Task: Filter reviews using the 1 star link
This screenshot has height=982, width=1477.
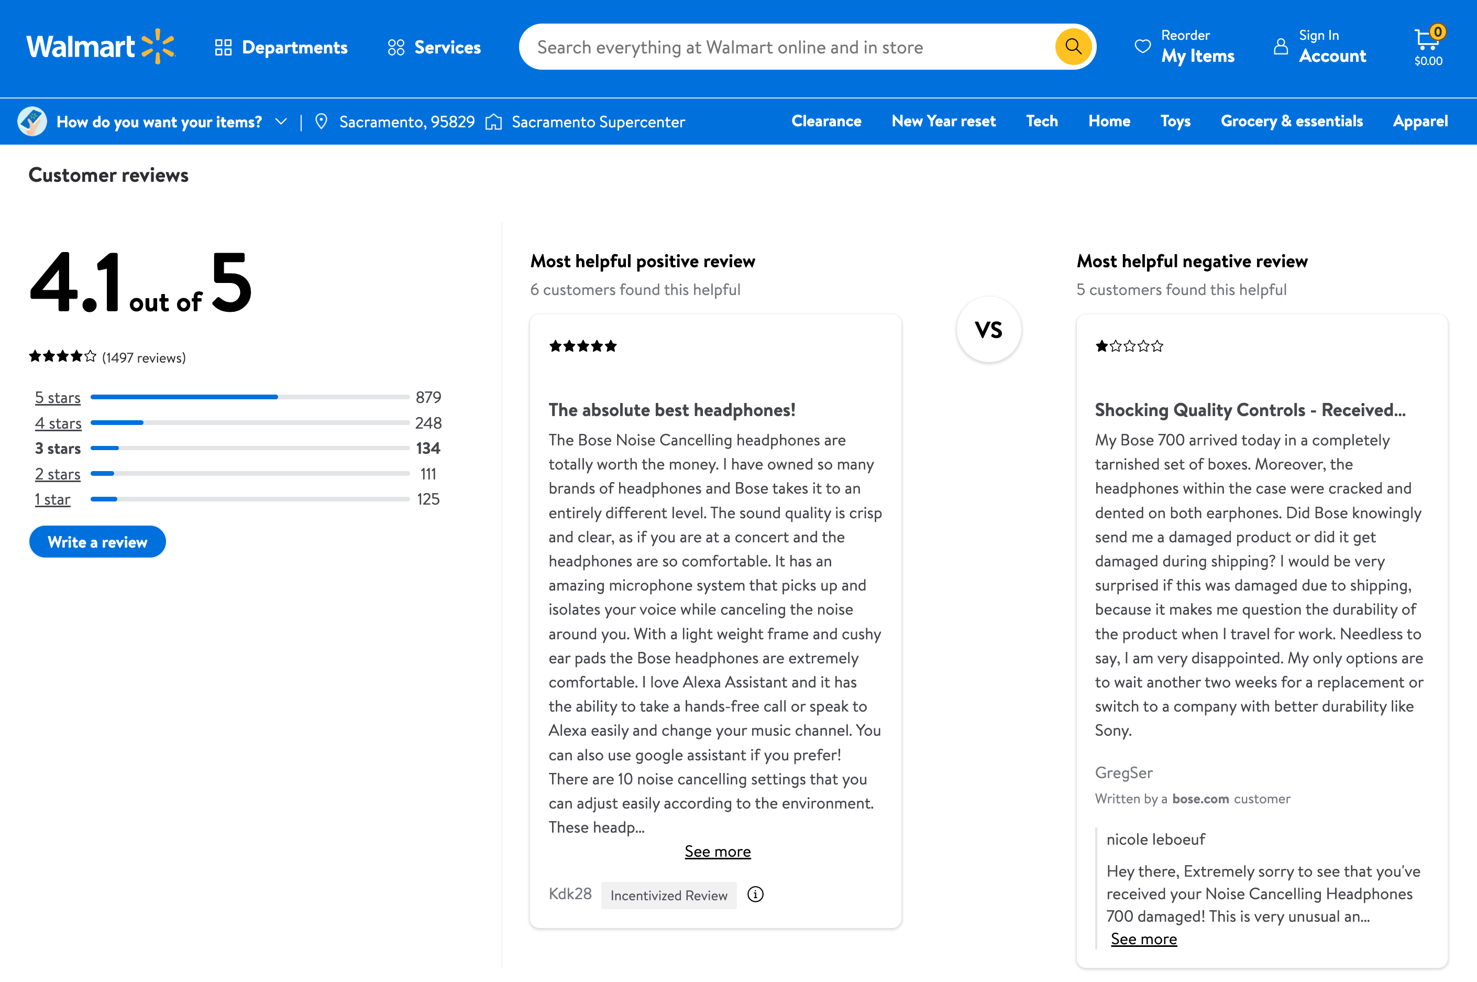Action: (x=52, y=499)
